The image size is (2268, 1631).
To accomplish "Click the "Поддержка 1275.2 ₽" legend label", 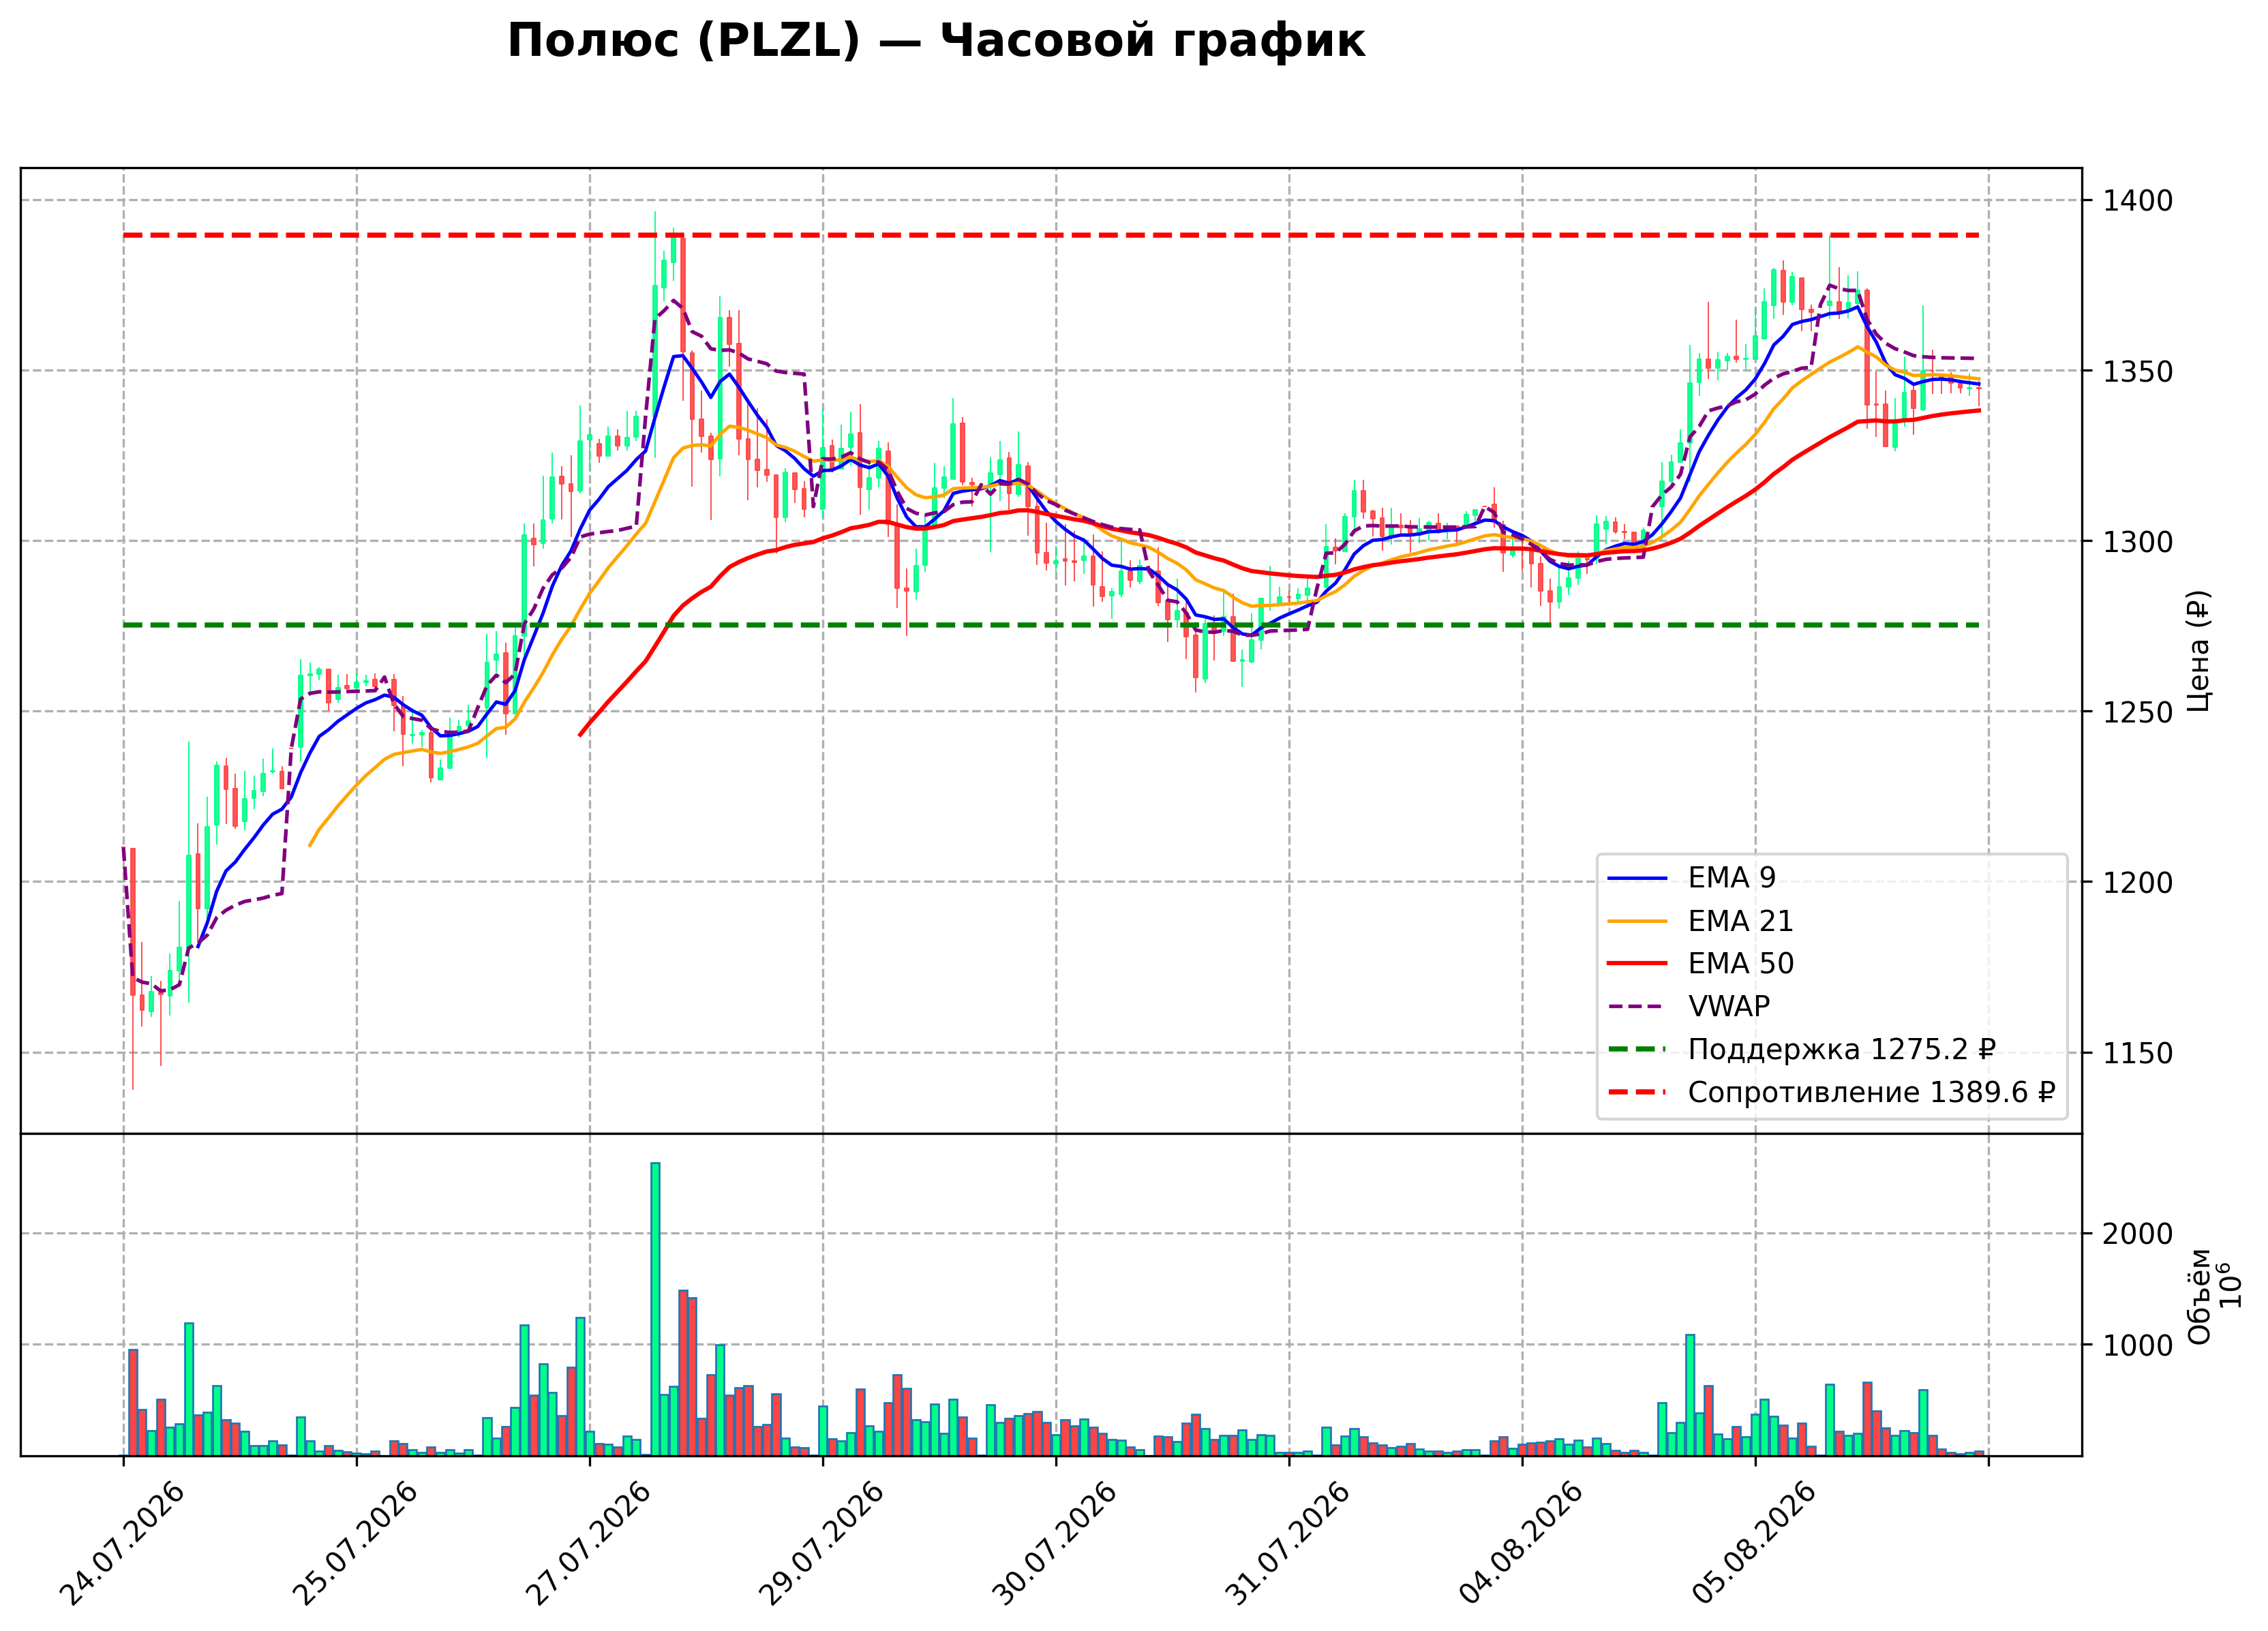I will click(x=1842, y=1050).
